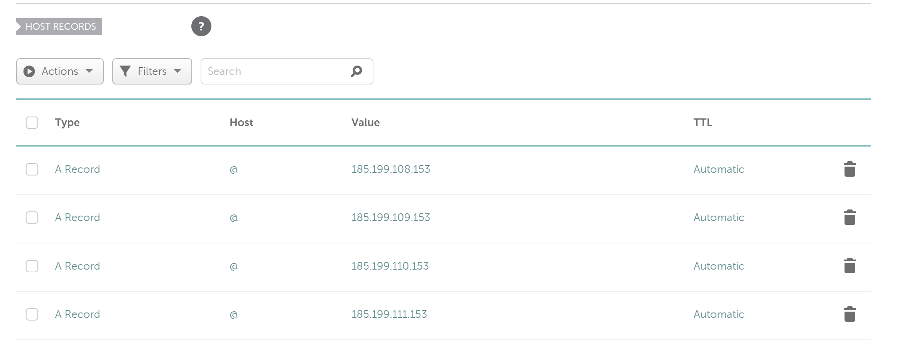The image size is (922, 341).
Task: Change Automatic TTL of 185.199.110.153 row
Action: click(x=719, y=266)
